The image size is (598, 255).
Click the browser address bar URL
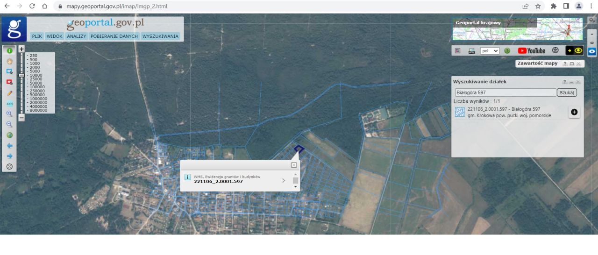(x=117, y=6)
